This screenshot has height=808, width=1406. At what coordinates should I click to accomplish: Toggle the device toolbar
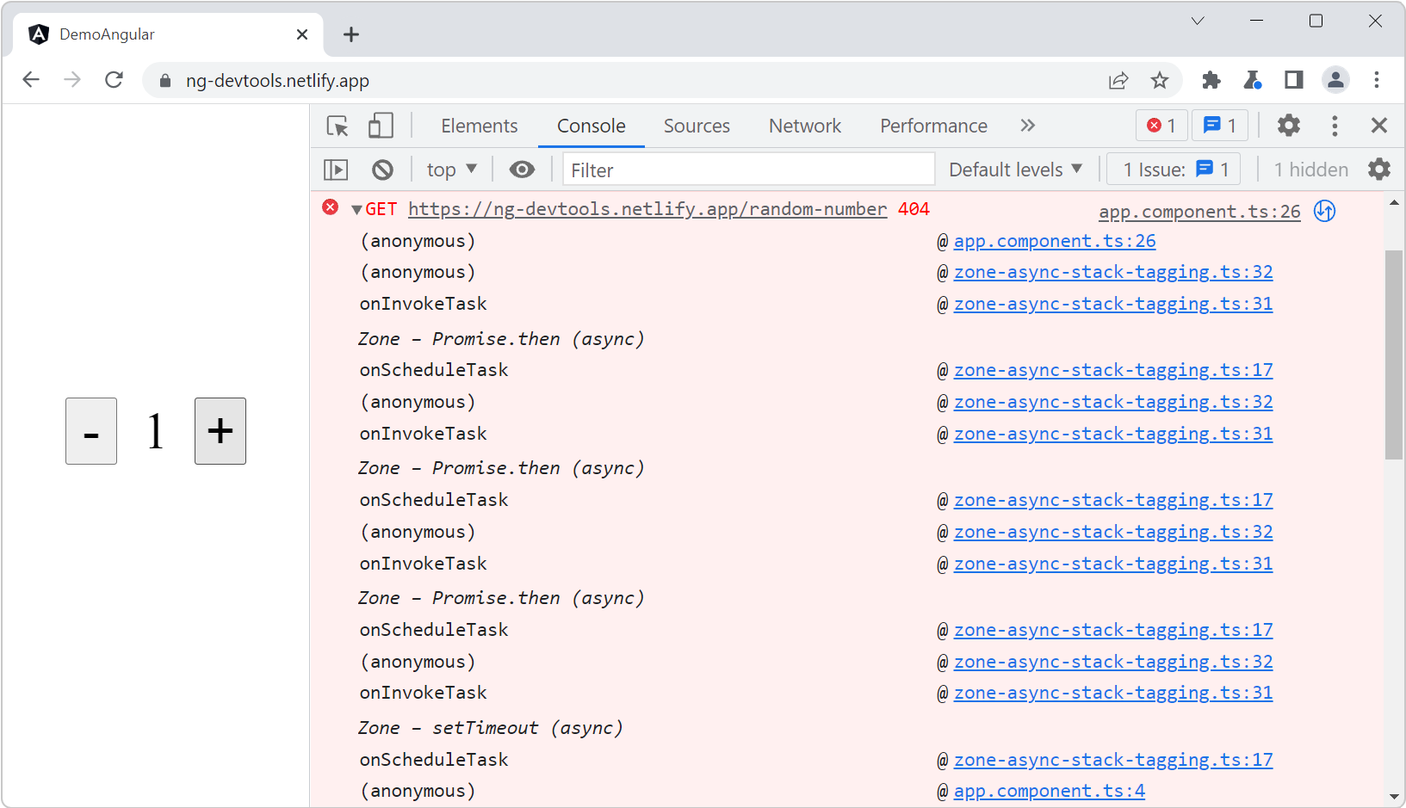(x=380, y=126)
